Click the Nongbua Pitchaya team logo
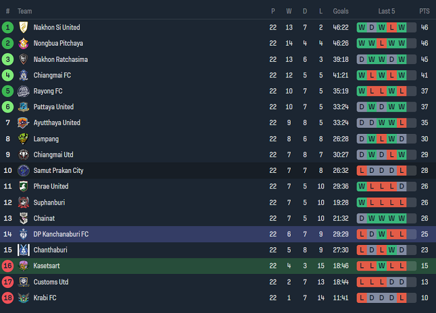This screenshot has height=313, width=436. click(23, 44)
